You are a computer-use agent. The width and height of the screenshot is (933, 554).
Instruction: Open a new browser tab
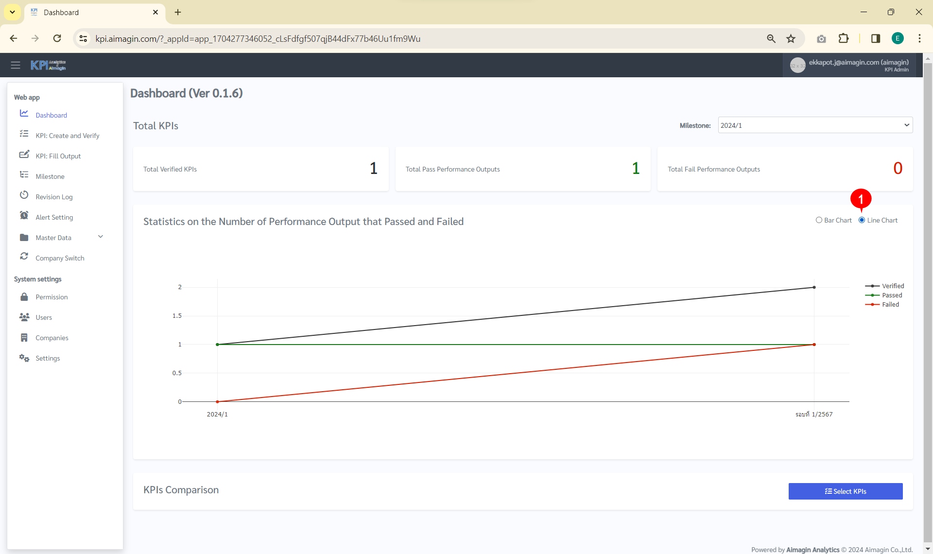pos(178,12)
